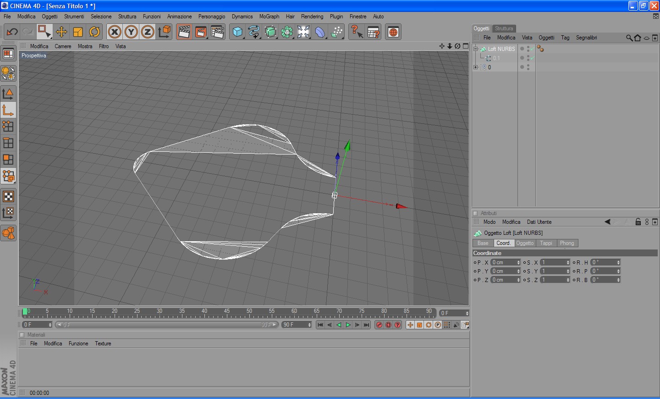Toggle the lock icon in Attributi panel
This screenshot has height=399, width=660.
[x=638, y=222]
